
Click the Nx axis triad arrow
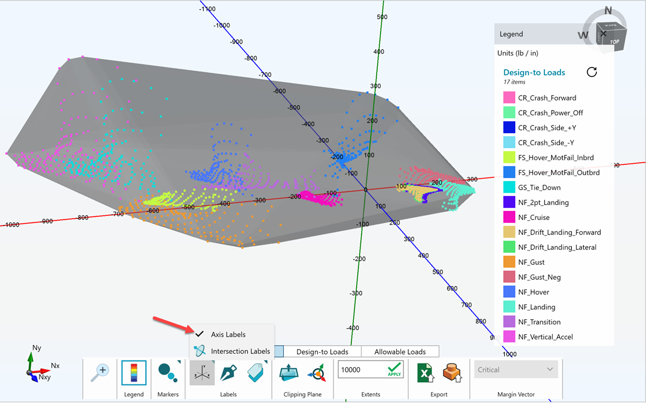click(x=42, y=371)
